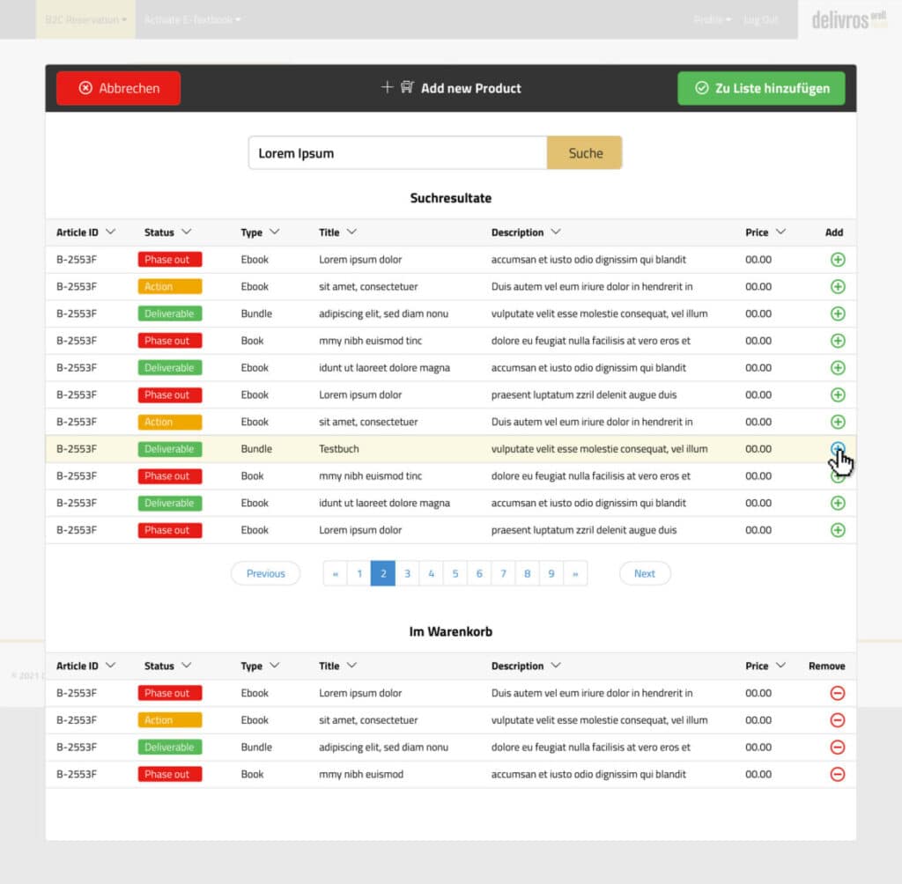
Task: Add the Ebook 'idunt ut laoreet dolore magna' to cart
Action: [x=837, y=367]
